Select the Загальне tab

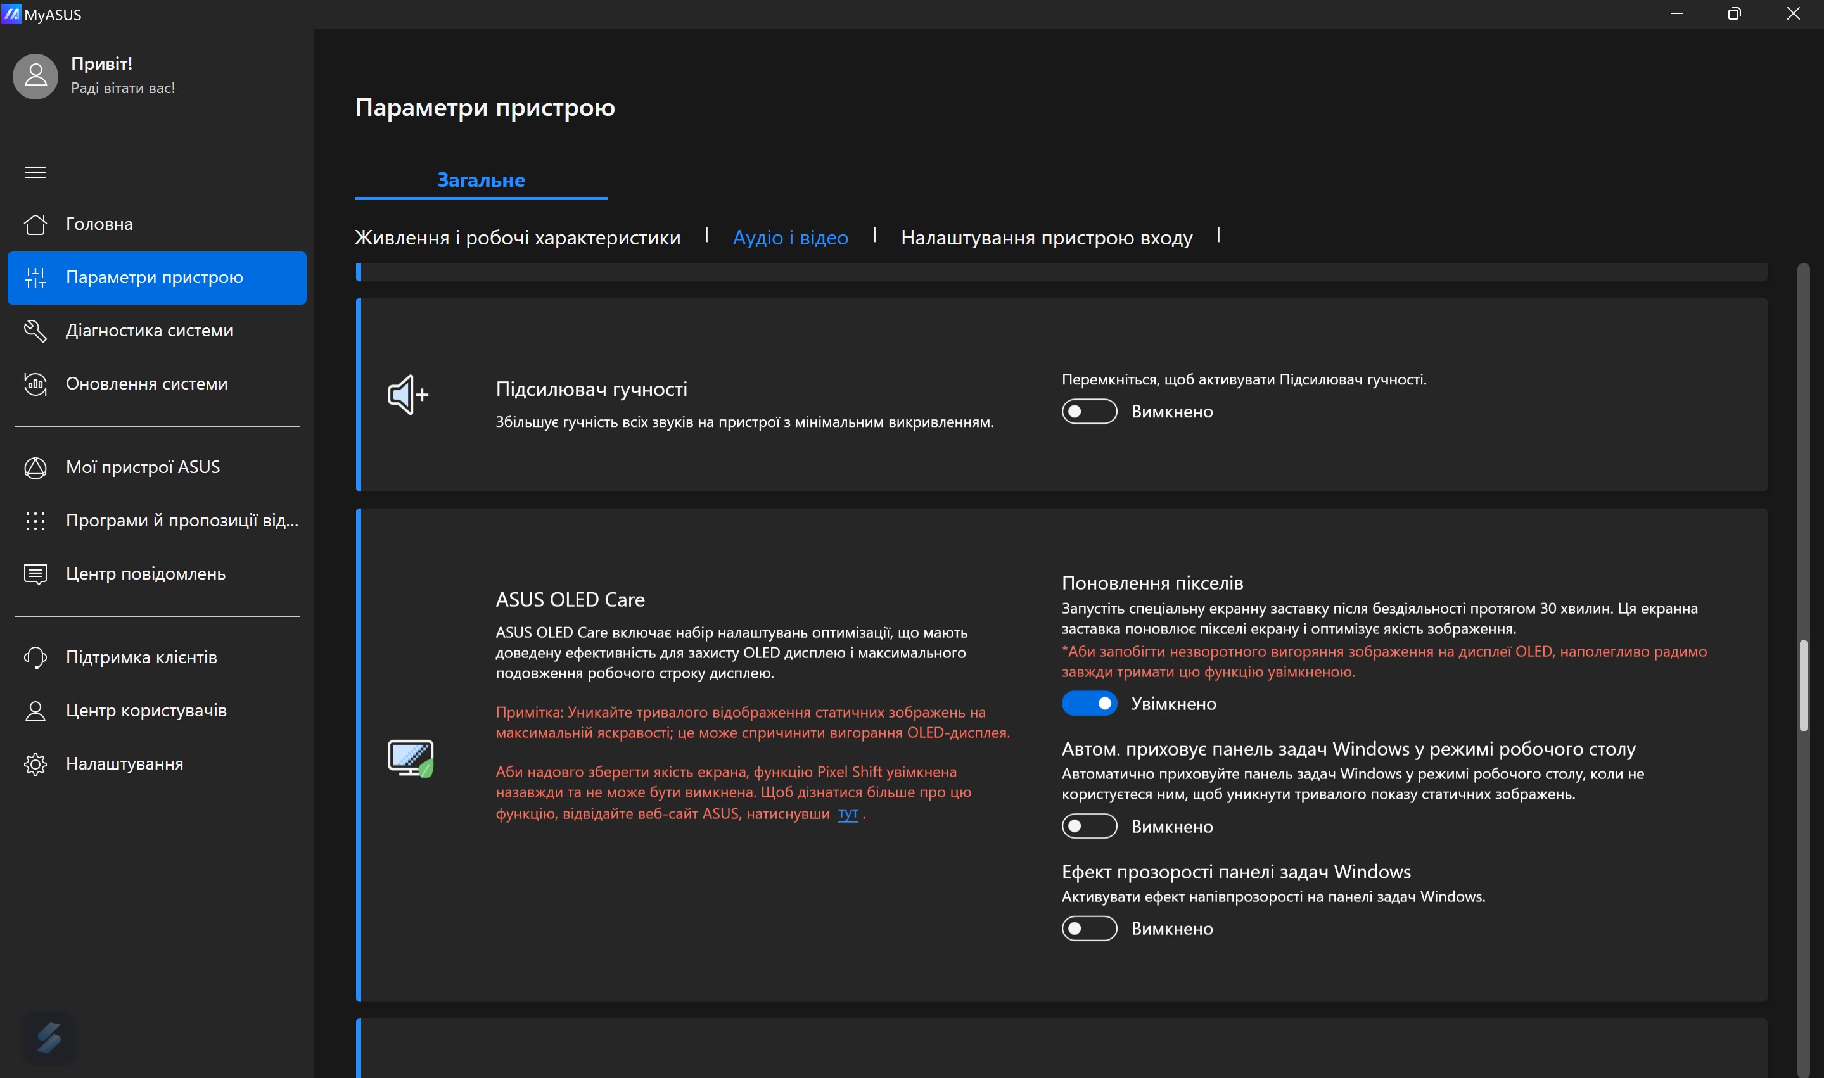tap(480, 180)
